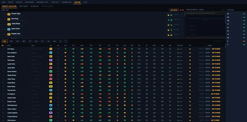This screenshot has height=122, width=247.
Task: Select the K team need row
Action: (x=236, y=41)
